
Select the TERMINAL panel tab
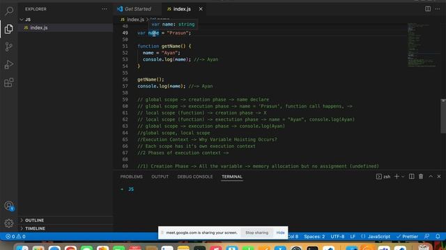(x=232, y=176)
